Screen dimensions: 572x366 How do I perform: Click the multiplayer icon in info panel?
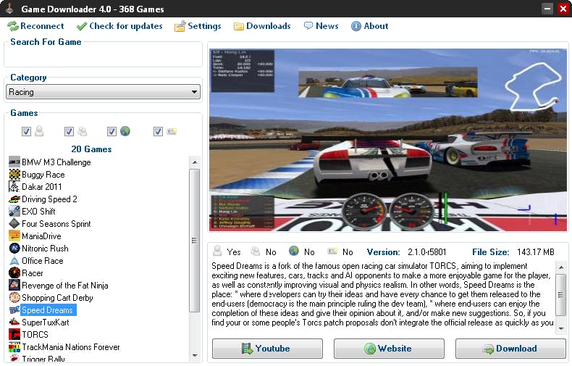pos(256,251)
